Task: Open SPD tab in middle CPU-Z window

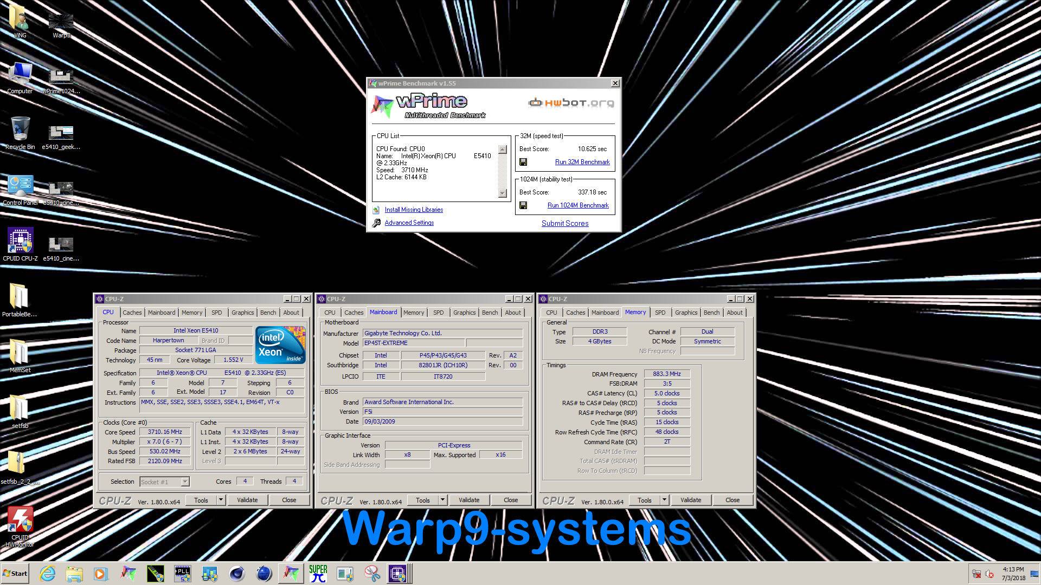Action: tap(439, 313)
